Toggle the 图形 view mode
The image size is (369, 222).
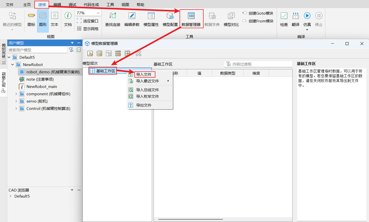(43, 19)
